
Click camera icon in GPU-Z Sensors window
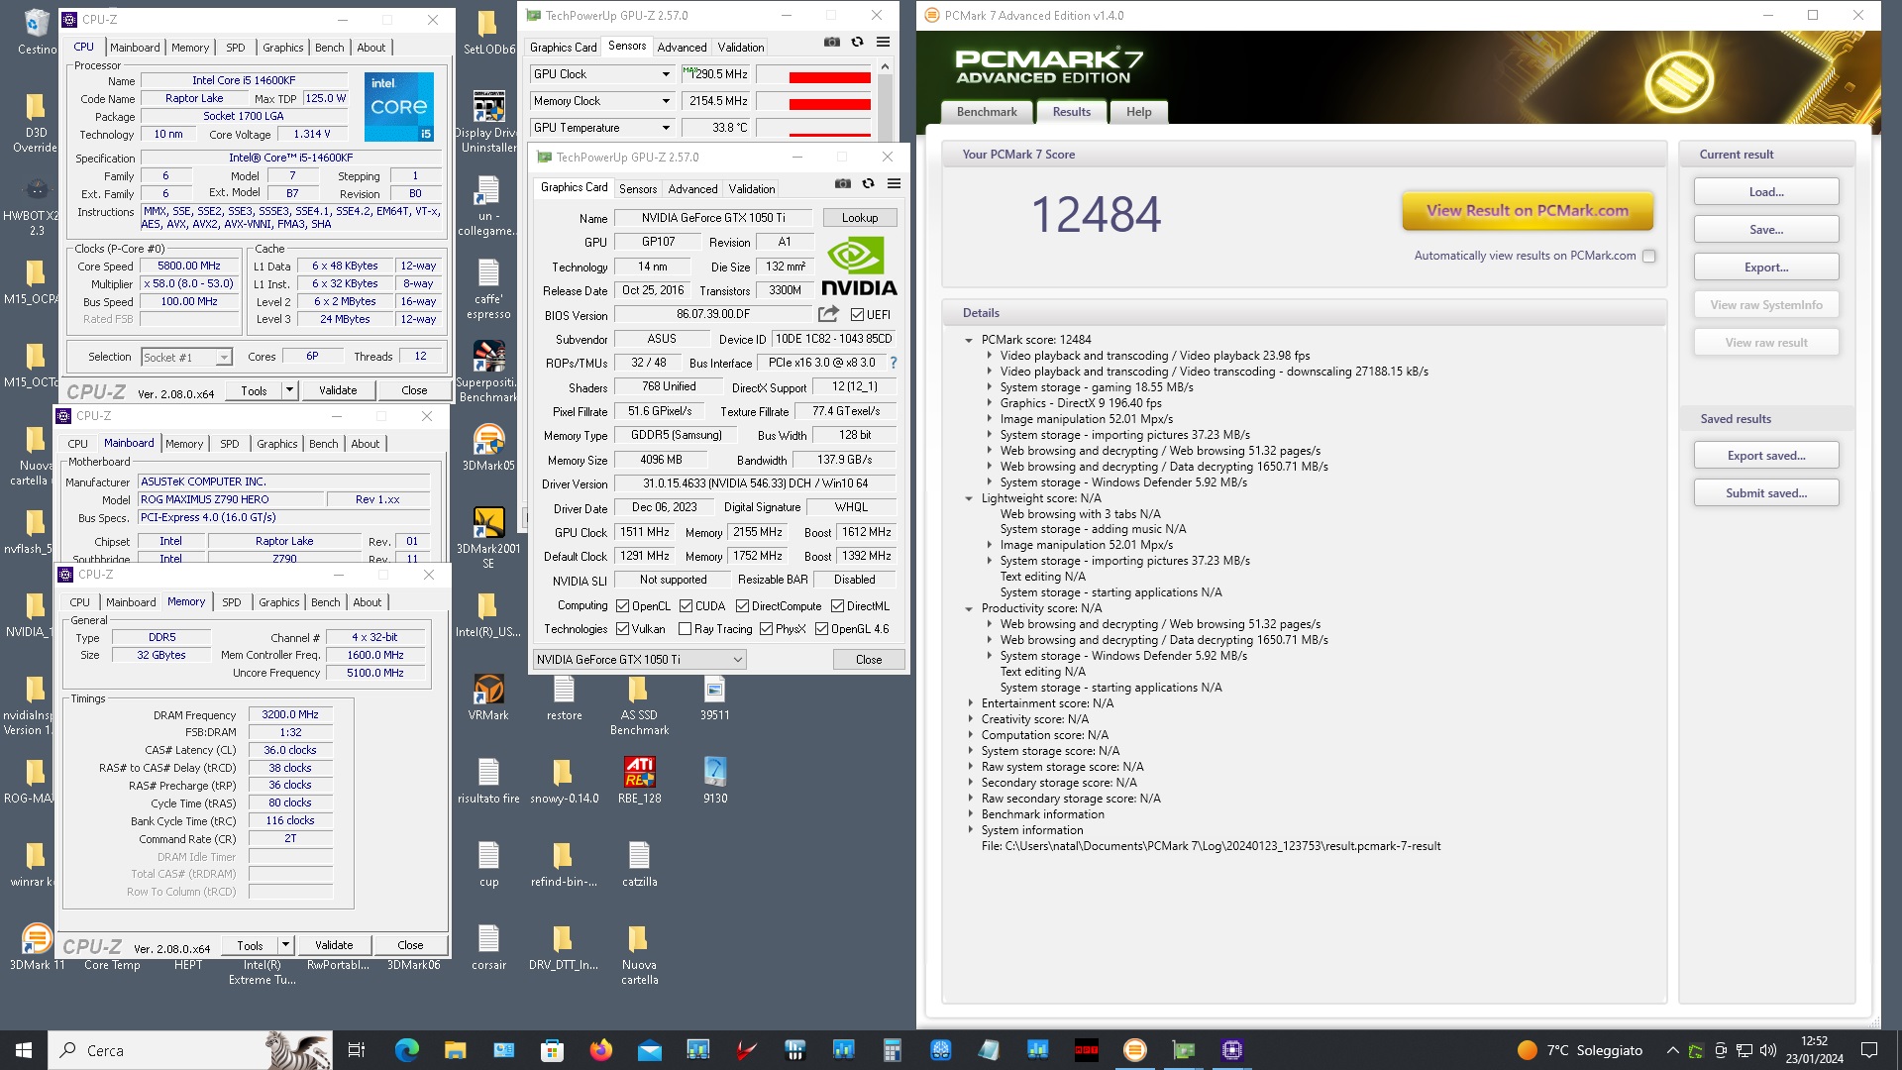coord(831,43)
